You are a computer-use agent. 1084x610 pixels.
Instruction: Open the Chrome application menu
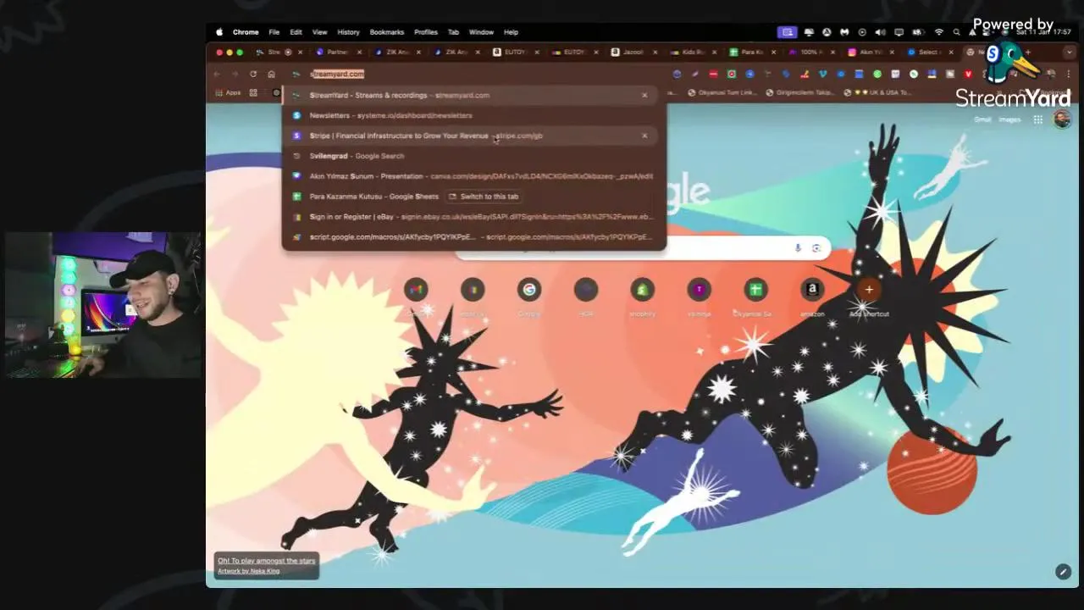(246, 32)
